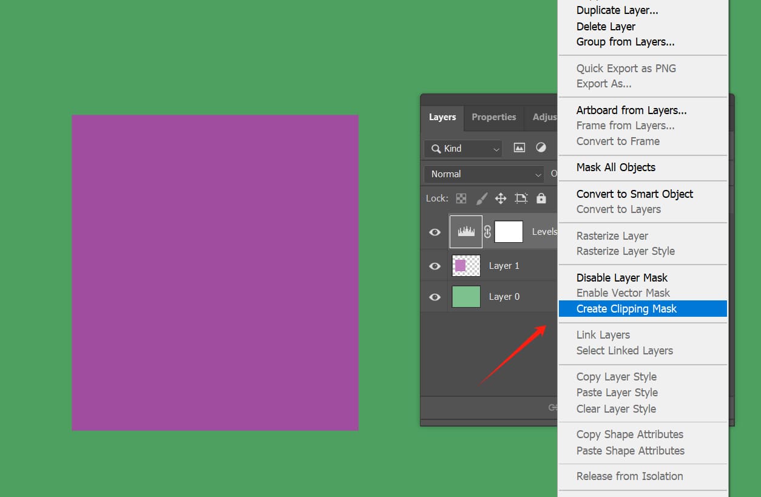
Task: Lock transparent pixels icon
Action: (x=461, y=198)
